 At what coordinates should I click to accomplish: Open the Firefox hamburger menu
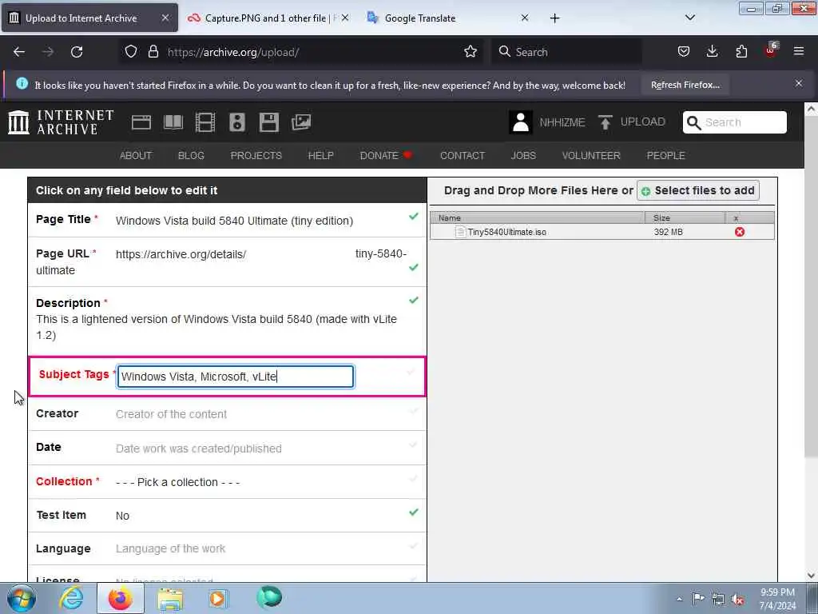point(799,52)
